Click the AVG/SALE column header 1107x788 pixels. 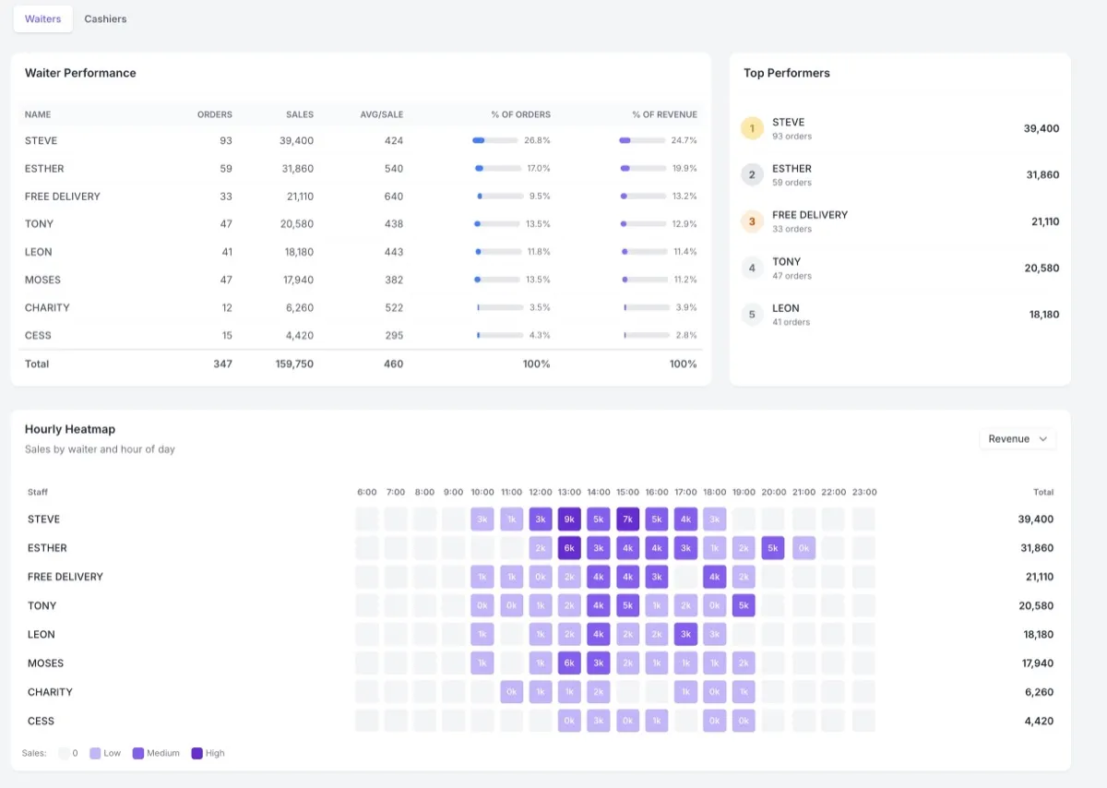click(x=381, y=114)
